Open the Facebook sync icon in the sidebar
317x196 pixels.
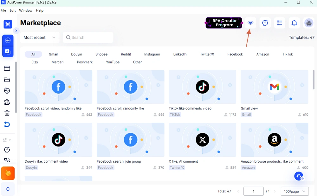[7, 150]
